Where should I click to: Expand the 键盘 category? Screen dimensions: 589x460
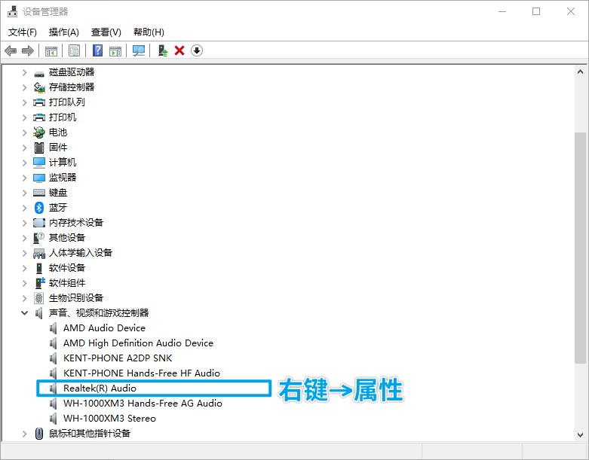click(24, 193)
